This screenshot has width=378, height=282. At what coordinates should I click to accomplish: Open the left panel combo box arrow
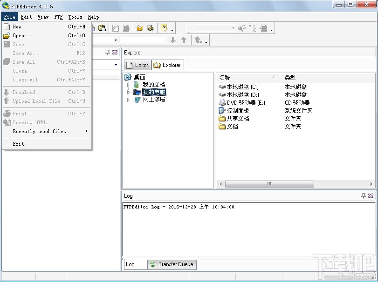[x=116, y=65]
